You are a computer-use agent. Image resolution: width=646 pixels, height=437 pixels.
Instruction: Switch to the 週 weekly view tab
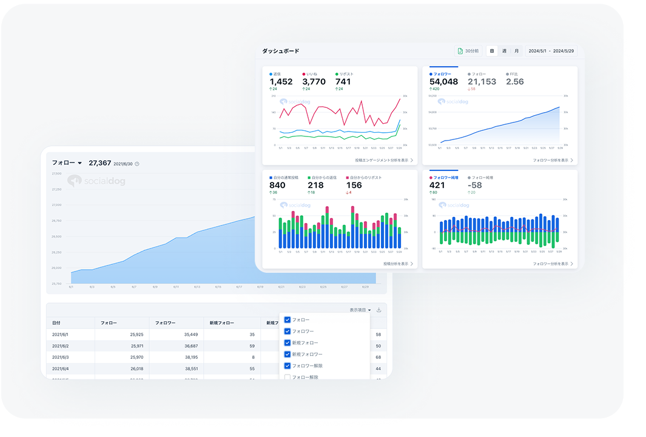click(x=504, y=51)
